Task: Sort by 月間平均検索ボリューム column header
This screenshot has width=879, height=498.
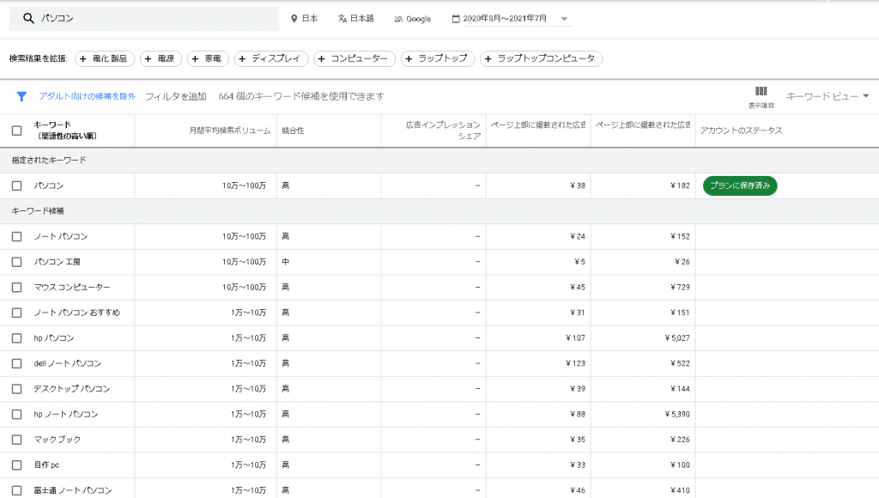Action: pos(230,131)
